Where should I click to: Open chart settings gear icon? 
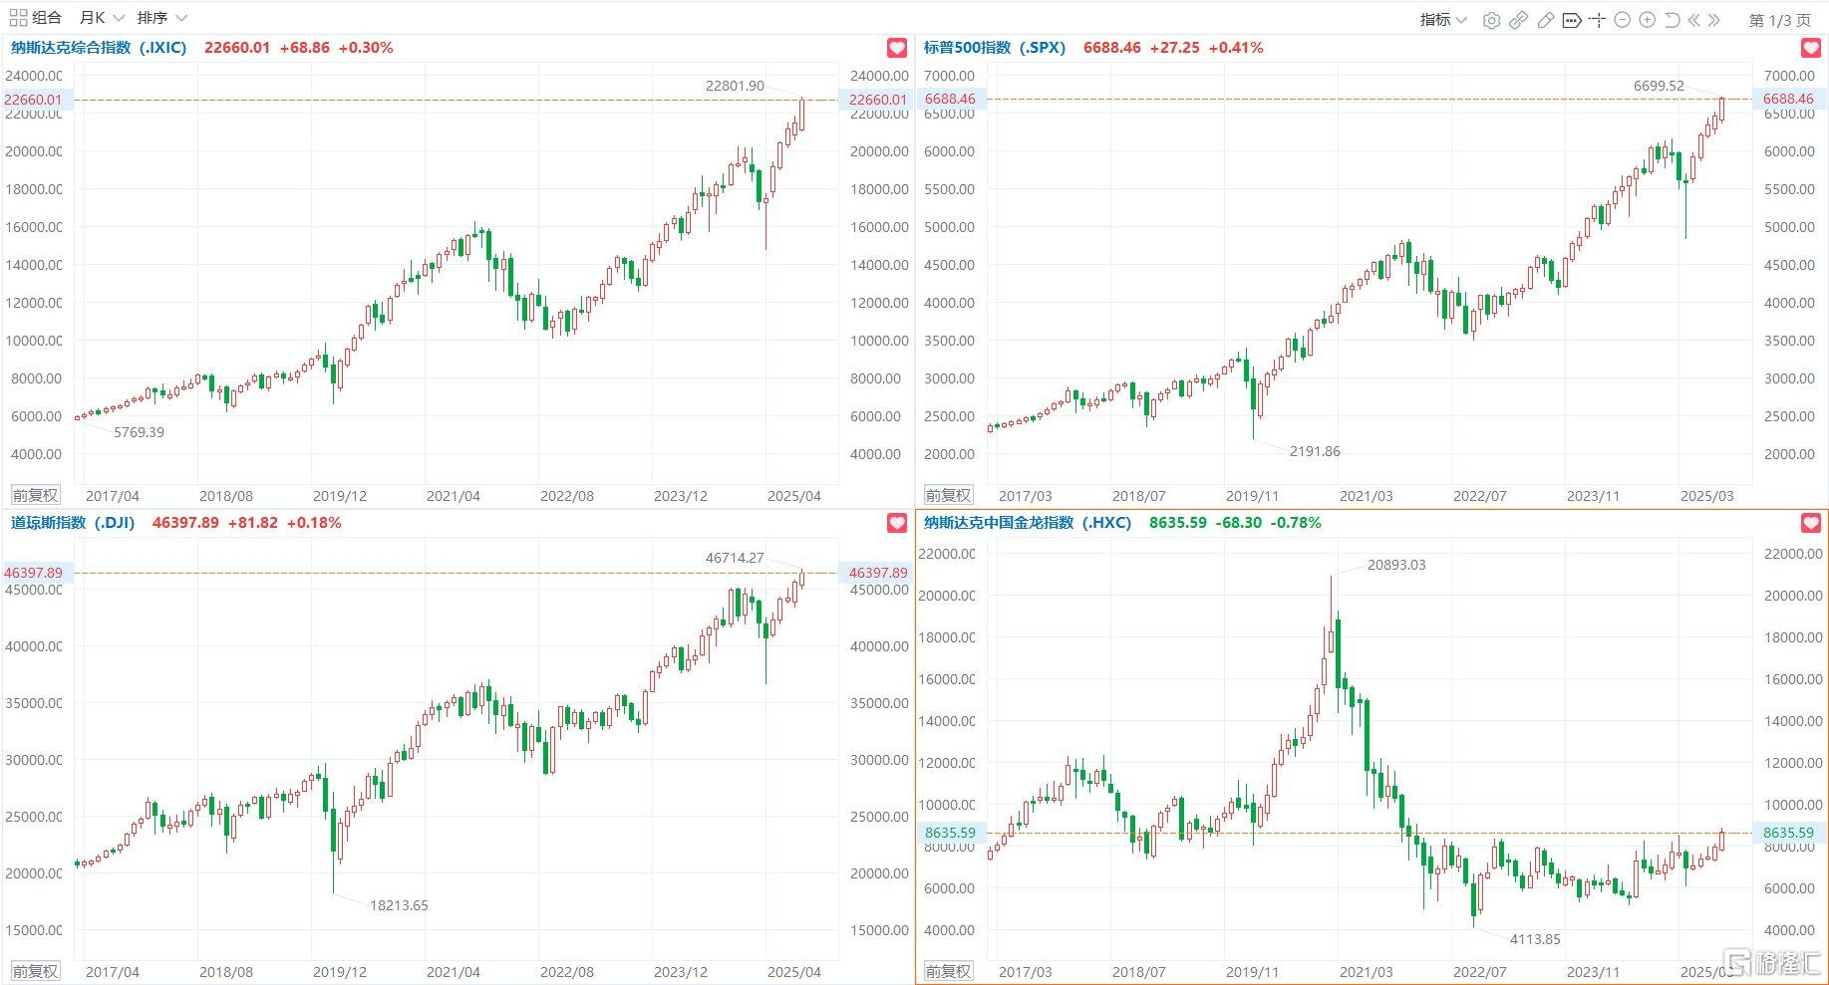1491,20
